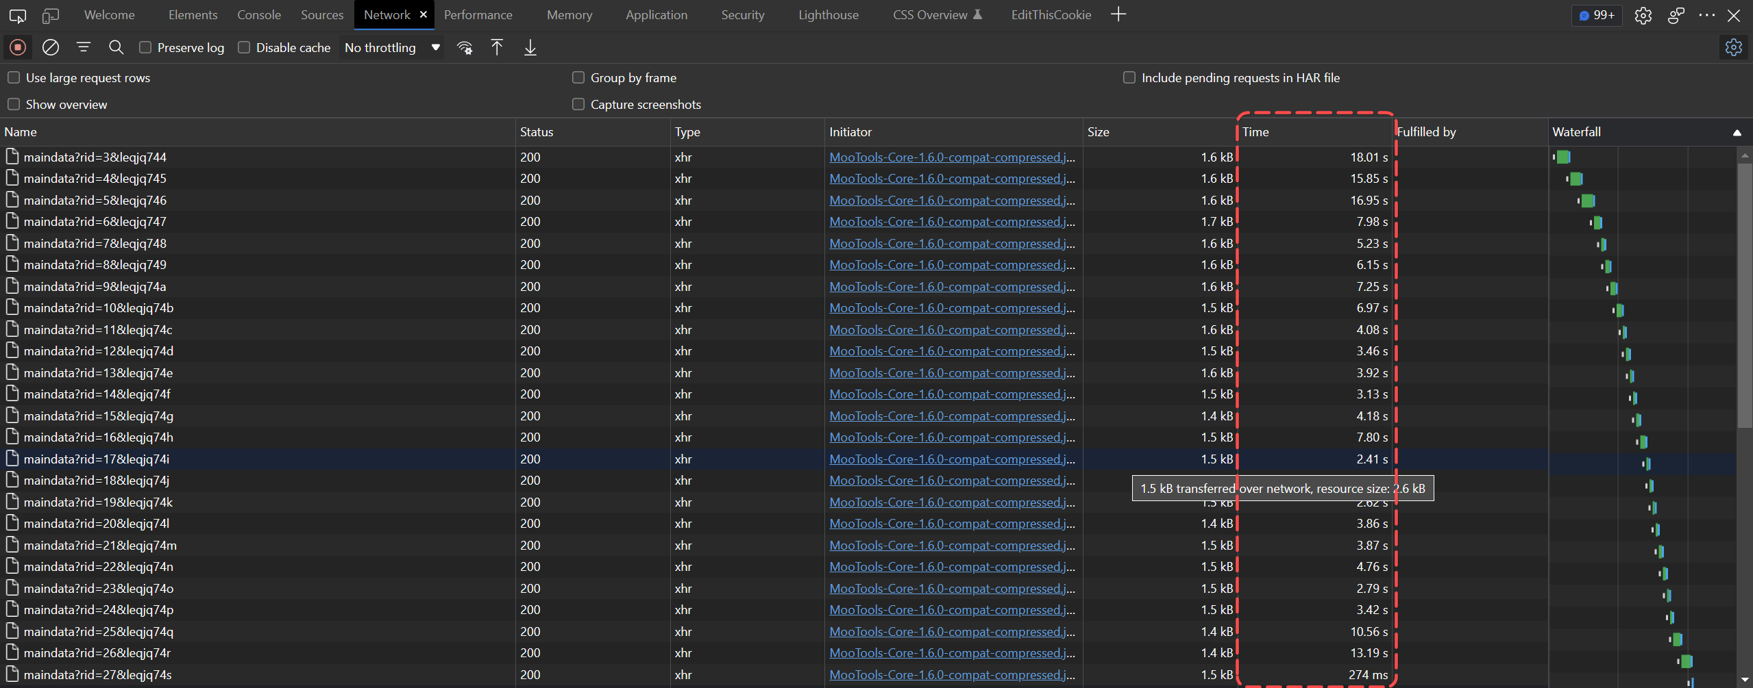Viewport: 1753px width, 688px height.
Task: Open Network panel settings gear
Action: point(1734,47)
